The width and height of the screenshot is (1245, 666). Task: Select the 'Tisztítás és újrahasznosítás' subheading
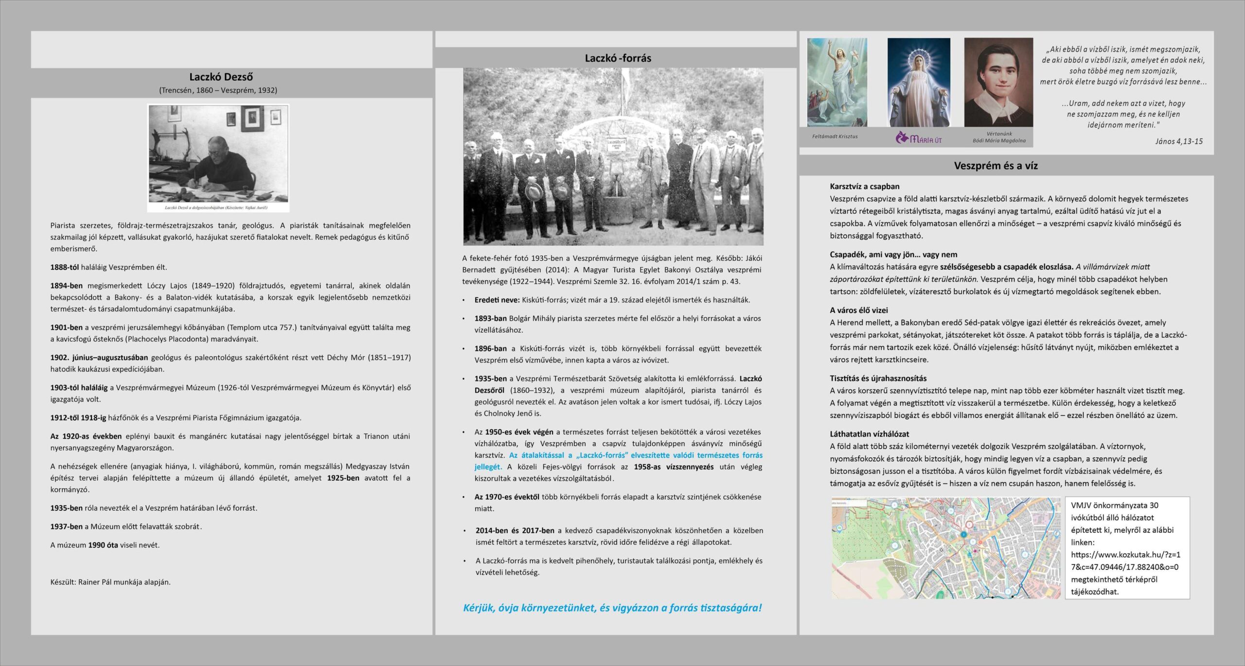[878, 378]
